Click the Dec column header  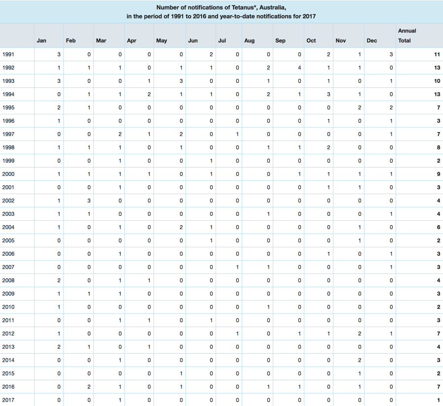tap(371, 40)
